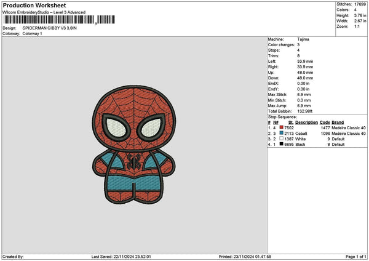This screenshot has width=369, height=261.
Task: Pick the Black thread color swatch
Action: point(282,144)
